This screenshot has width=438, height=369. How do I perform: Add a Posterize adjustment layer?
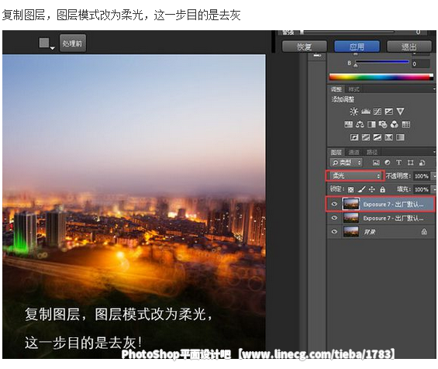click(x=366, y=137)
